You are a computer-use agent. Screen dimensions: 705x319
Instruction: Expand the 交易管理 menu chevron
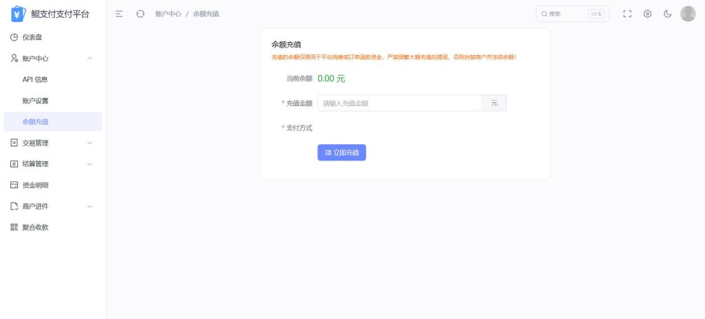point(90,143)
